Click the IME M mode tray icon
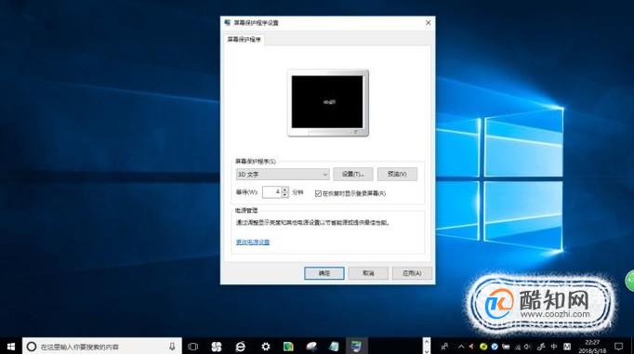This screenshot has width=634, height=354. 567,347
